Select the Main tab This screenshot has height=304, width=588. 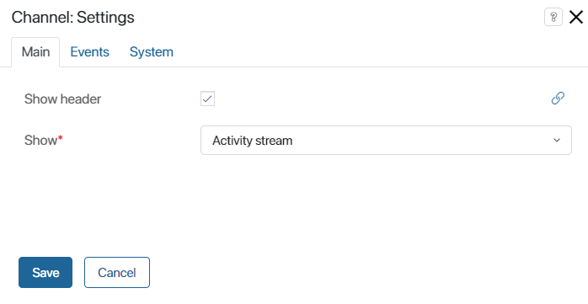pyautogui.click(x=35, y=51)
